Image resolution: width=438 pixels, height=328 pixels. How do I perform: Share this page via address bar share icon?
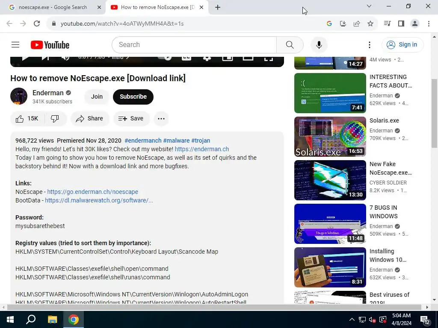(356, 23)
